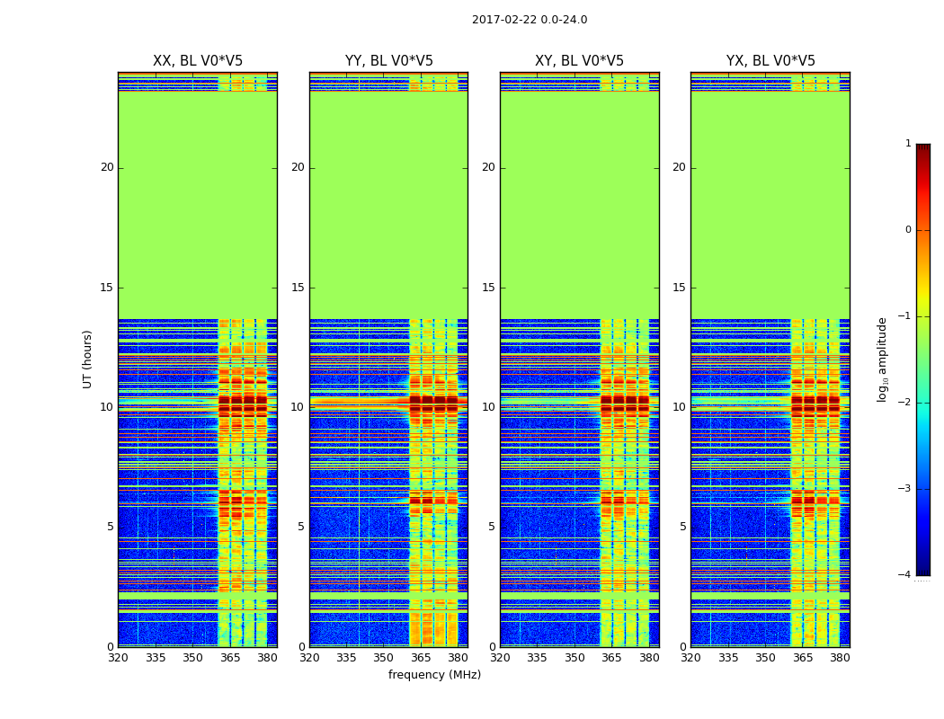The image size is (944, 719).
Task: Click the log10 amplitude colorbar label
Action: [883, 359]
